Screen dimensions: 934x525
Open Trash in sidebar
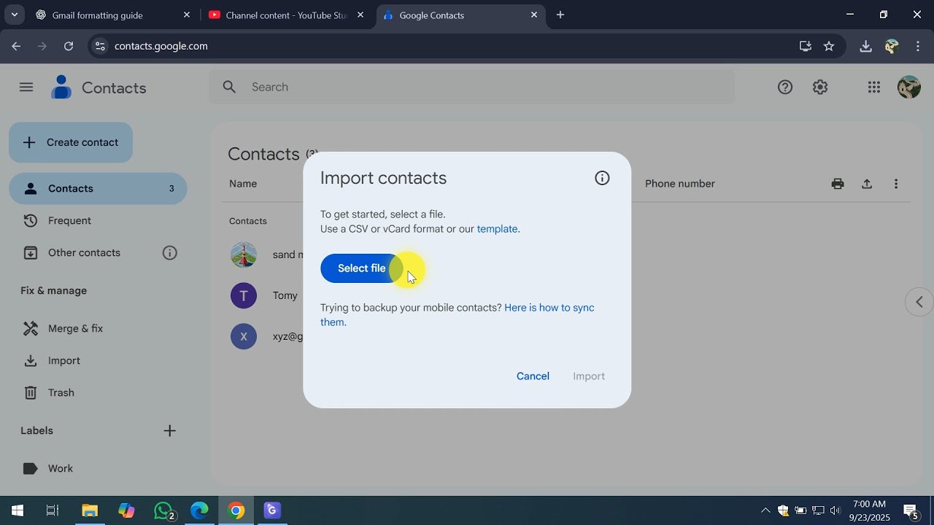tap(98, 392)
